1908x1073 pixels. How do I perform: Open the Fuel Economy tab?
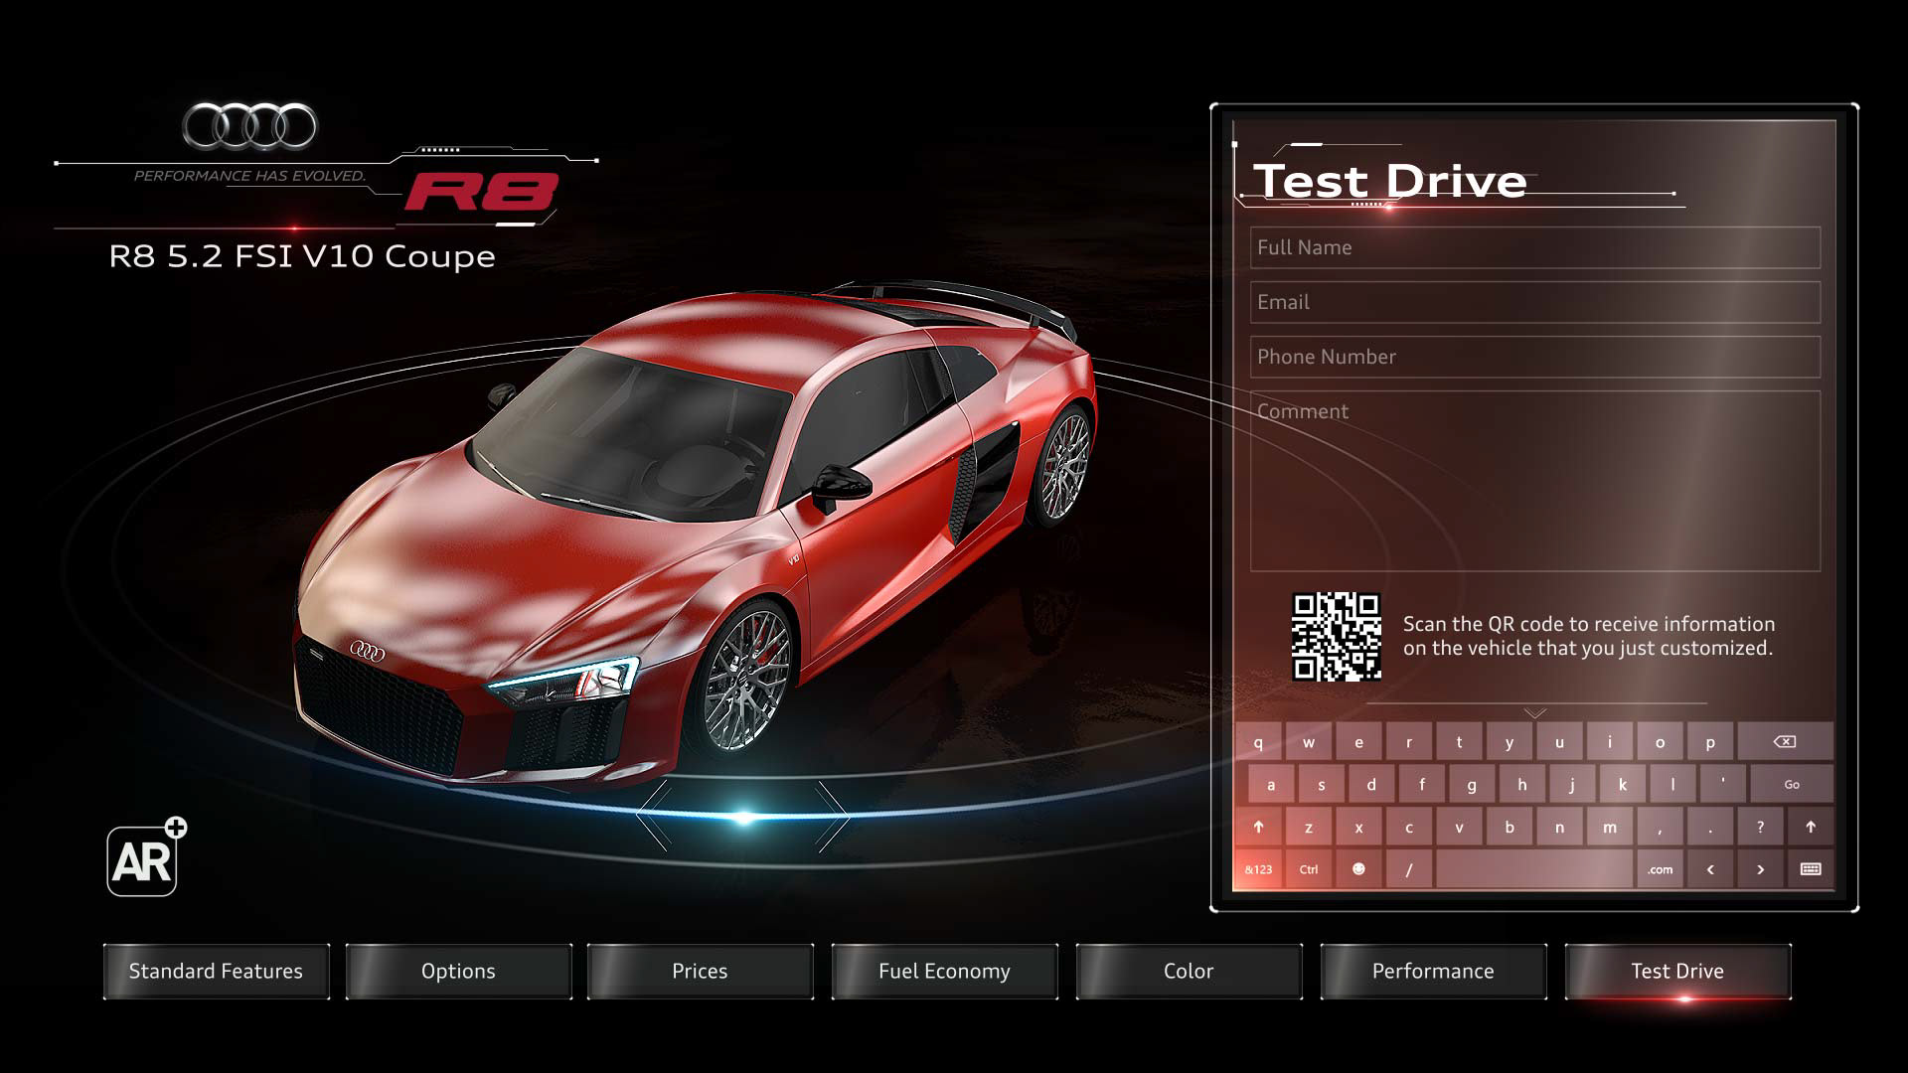coord(944,971)
